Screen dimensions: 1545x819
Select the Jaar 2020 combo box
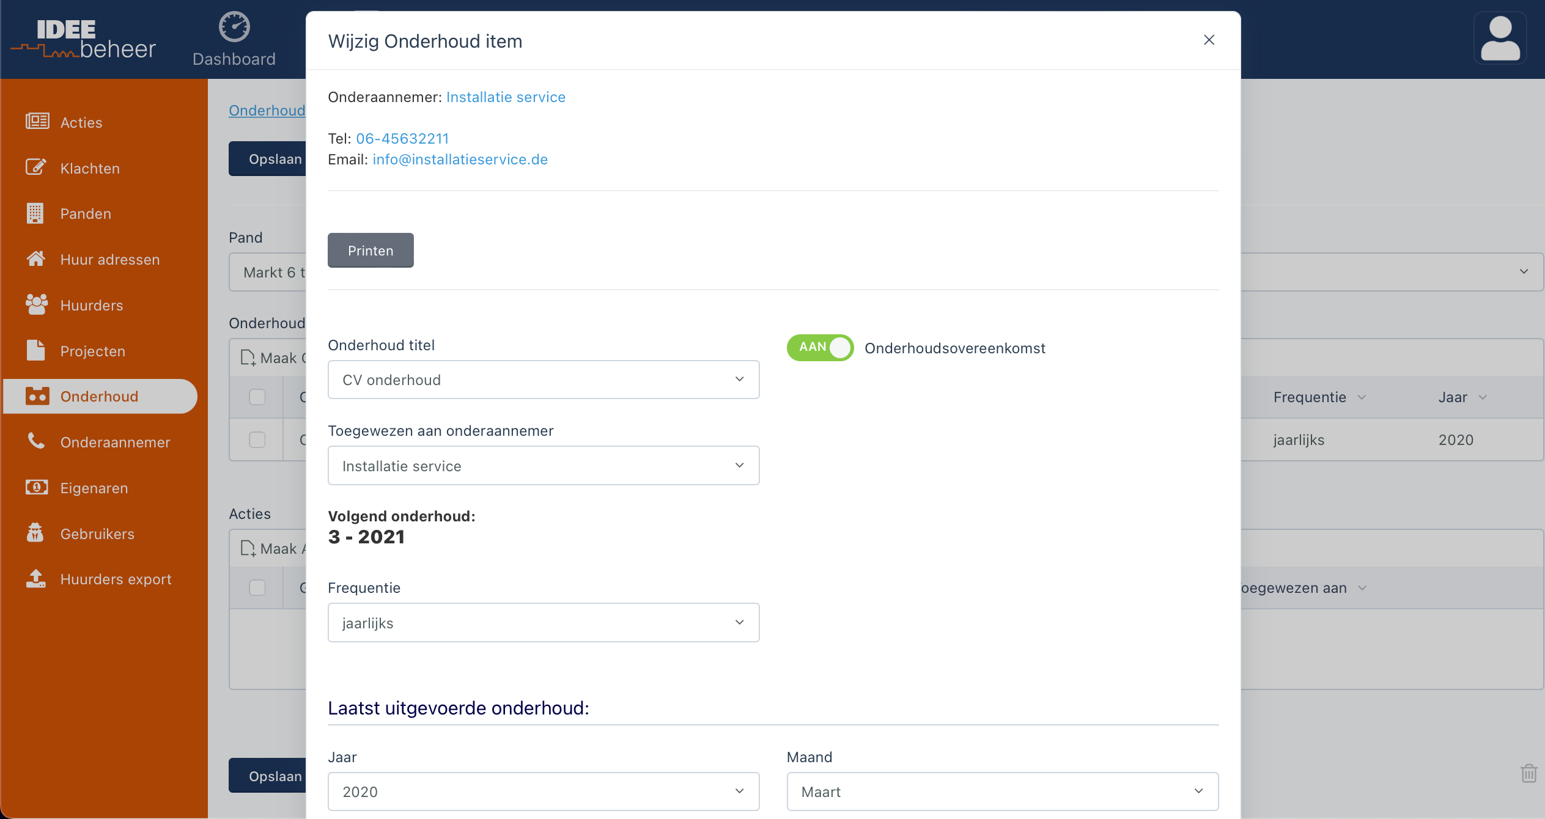coord(544,791)
